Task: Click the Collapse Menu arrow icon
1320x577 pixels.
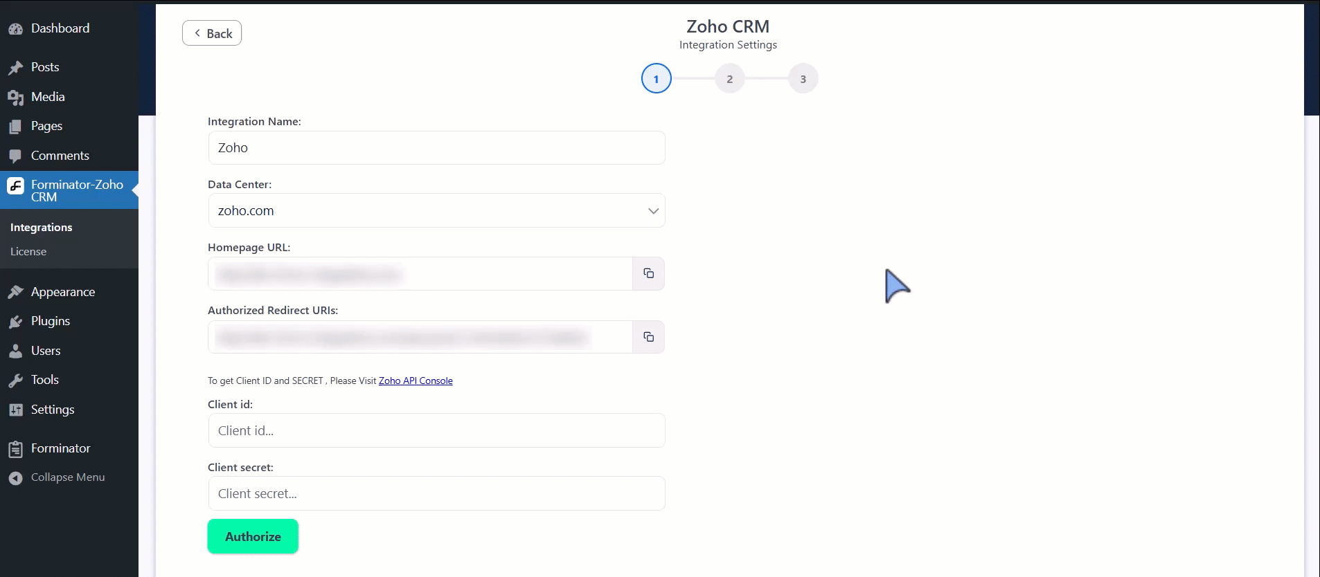Action: (x=15, y=478)
